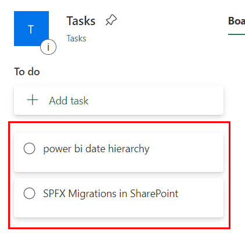Click right edge of power bi date hierarchy card
This screenshot has width=245, height=249.
coord(217,153)
